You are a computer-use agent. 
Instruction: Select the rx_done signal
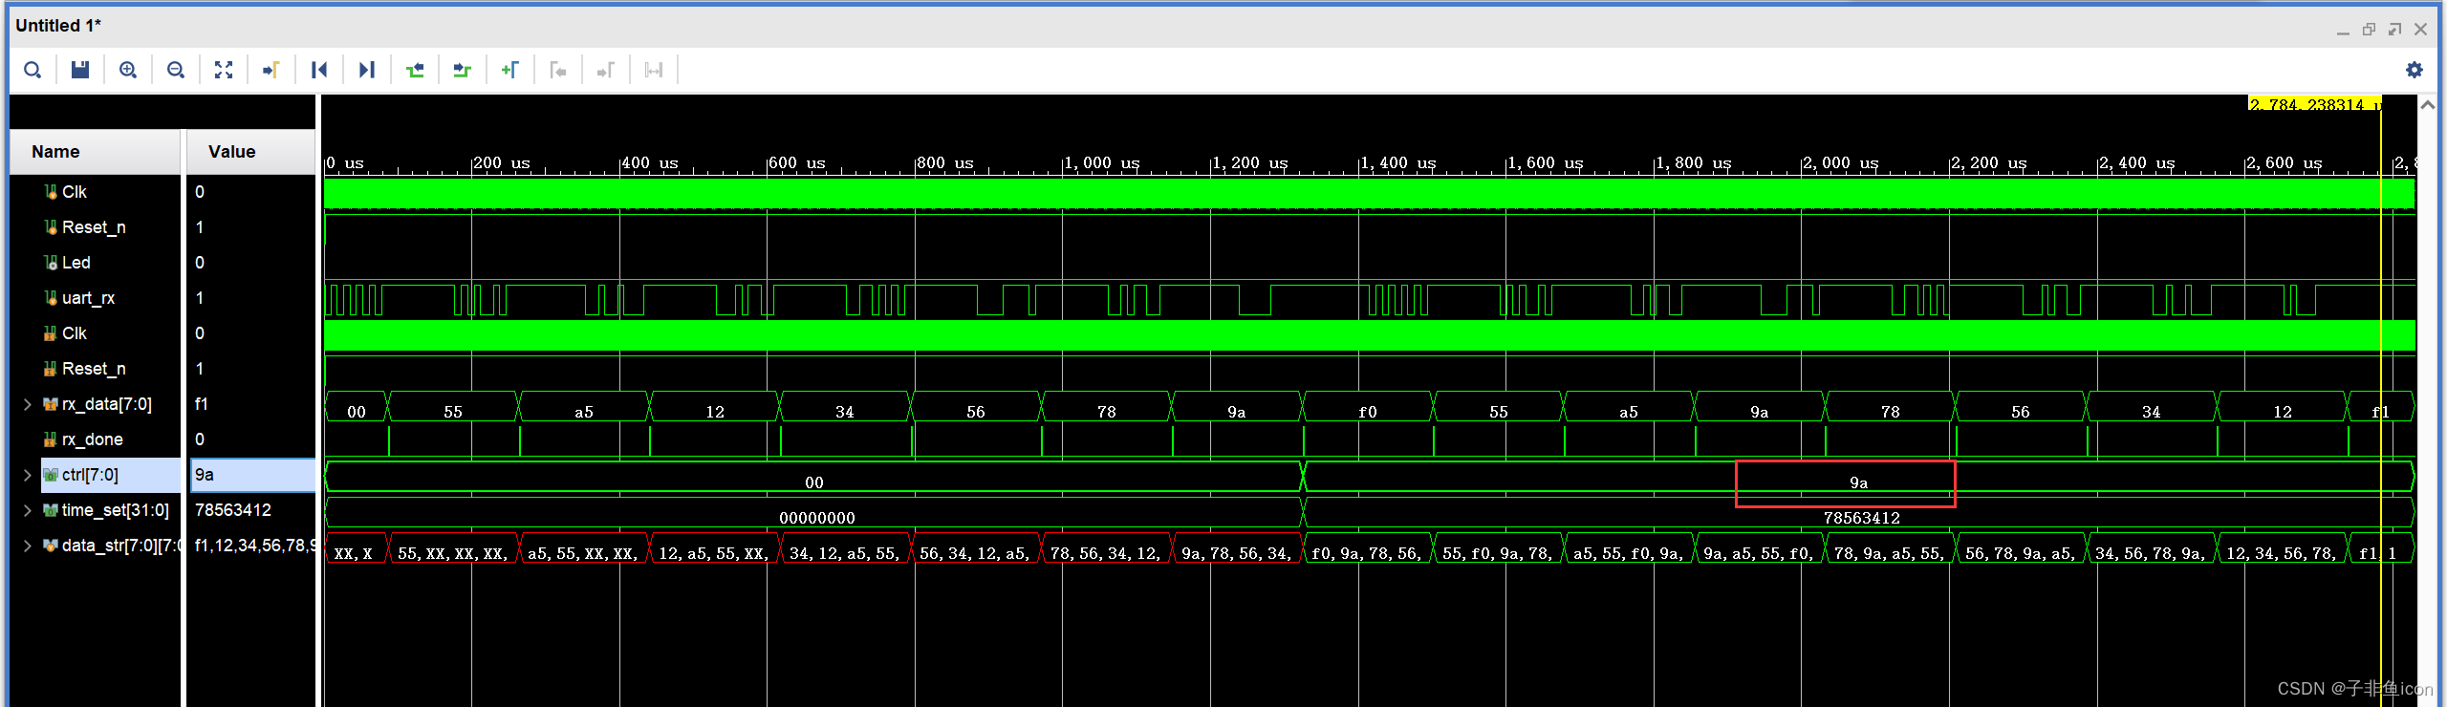92,439
